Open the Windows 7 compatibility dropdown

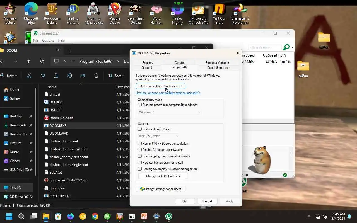(170, 112)
